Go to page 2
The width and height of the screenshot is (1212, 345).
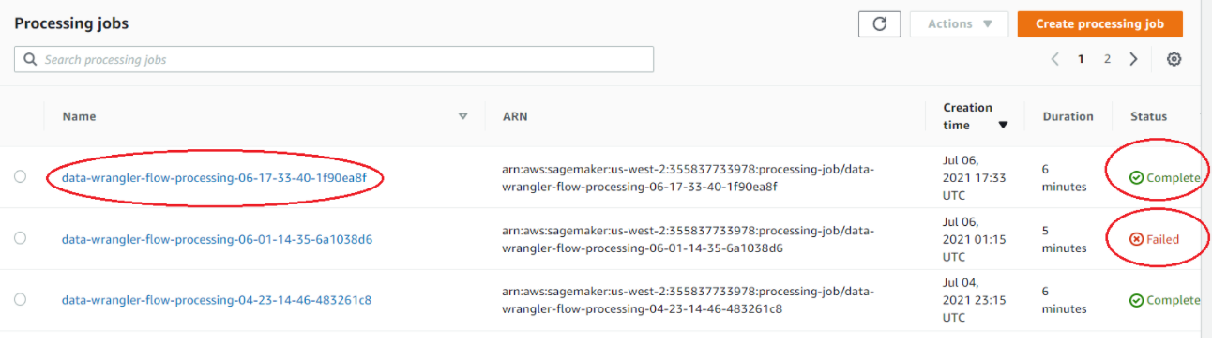coord(1107,59)
